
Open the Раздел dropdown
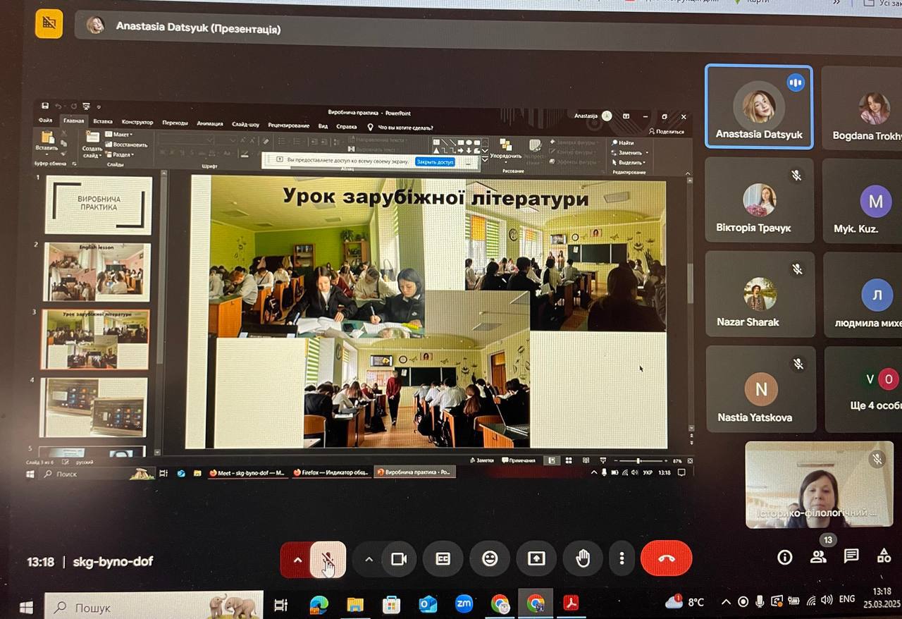pyautogui.click(x=120, y=154)
